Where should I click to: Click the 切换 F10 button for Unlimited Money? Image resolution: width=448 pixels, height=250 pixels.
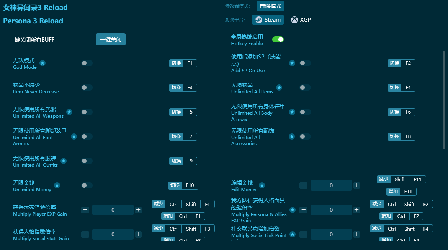183,185
